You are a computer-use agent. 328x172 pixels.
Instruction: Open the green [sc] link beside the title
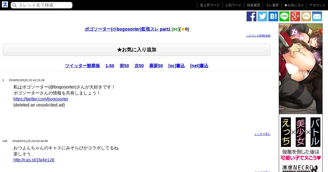click(x=175, y=29)
